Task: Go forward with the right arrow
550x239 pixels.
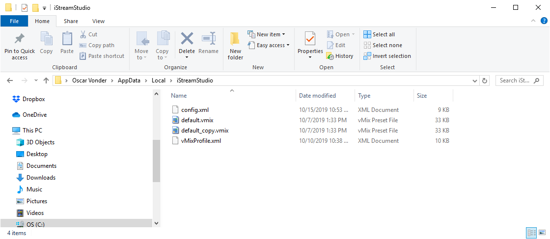Action: click(x=24, y=80)
